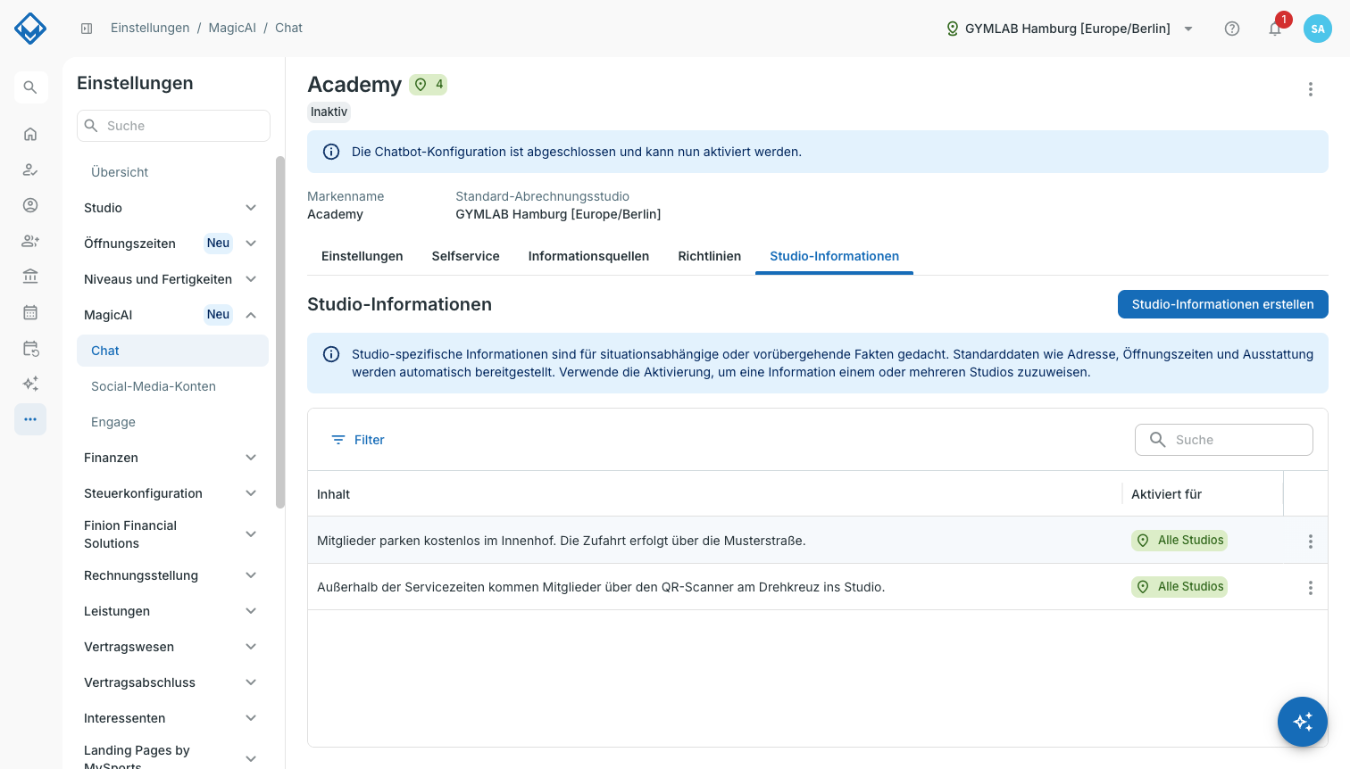
Task: Open row menu for QR-Scanner information entry
Action: 1311,588
